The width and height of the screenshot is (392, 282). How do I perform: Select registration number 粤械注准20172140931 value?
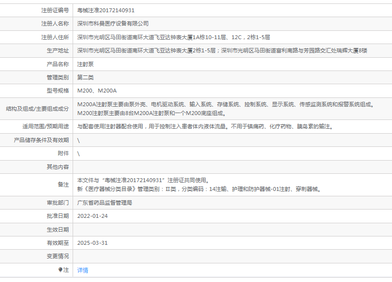tap(106, 10)
